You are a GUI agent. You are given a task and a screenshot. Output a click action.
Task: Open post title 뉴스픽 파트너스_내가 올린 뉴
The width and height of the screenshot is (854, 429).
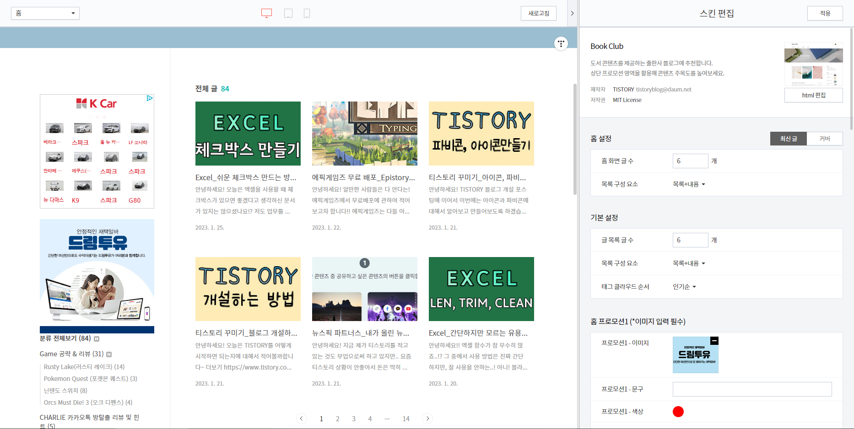coord(361,333)
